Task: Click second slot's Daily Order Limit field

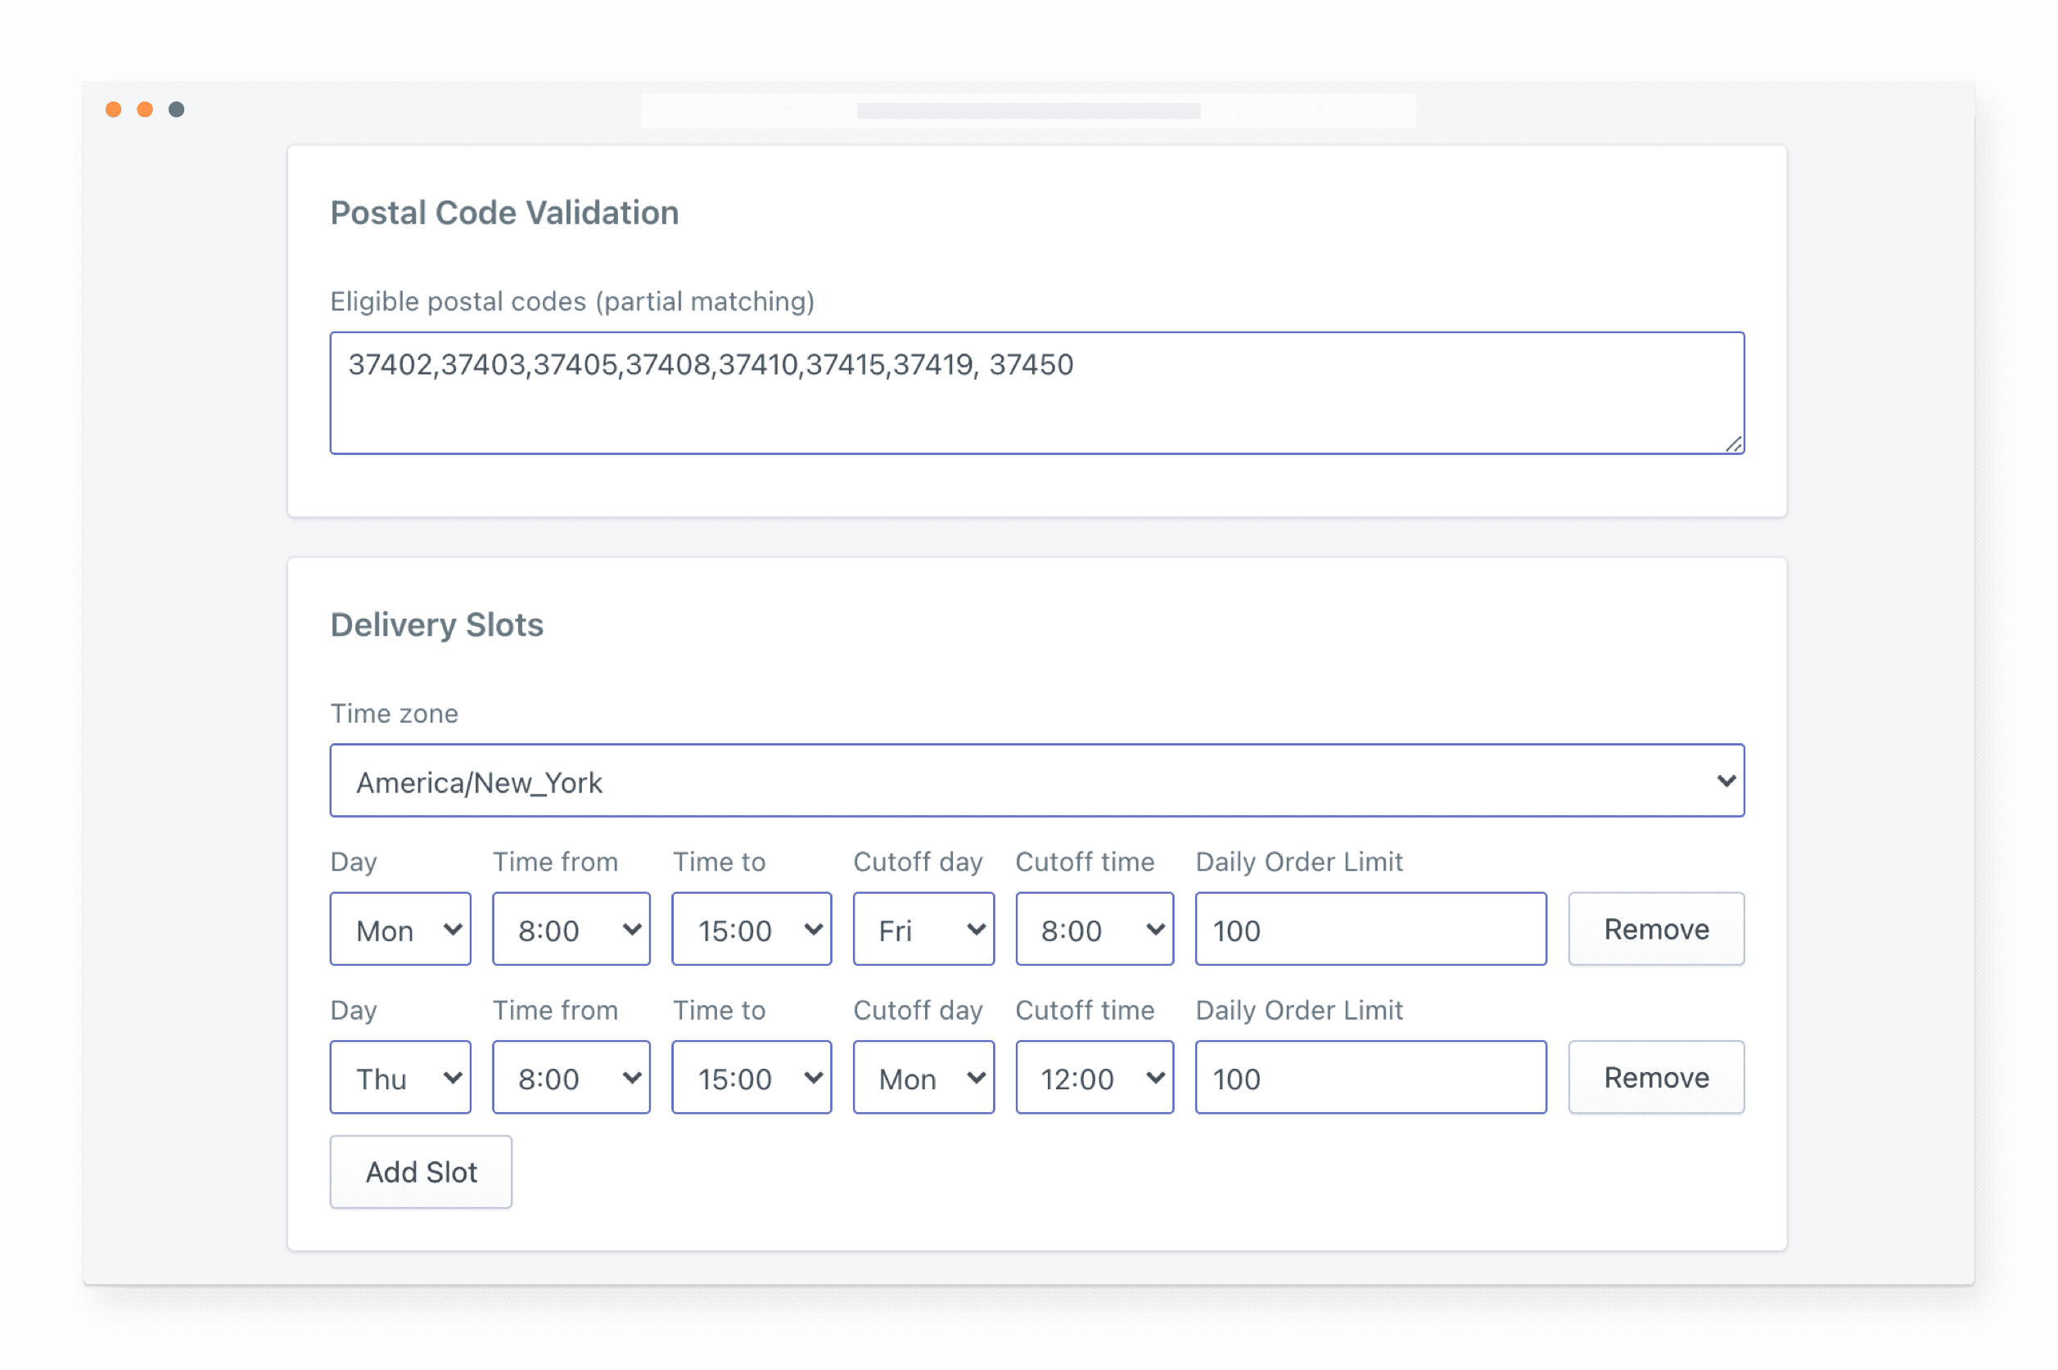Action: click(x=1370, y=1078)
